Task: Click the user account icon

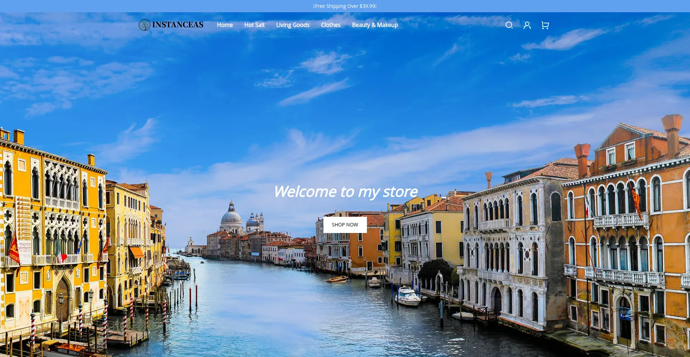Action: coord(527,25)
